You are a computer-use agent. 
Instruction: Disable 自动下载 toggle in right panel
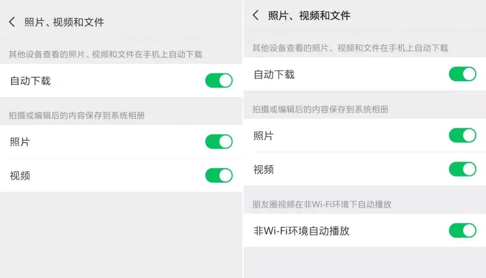(462, 74)
